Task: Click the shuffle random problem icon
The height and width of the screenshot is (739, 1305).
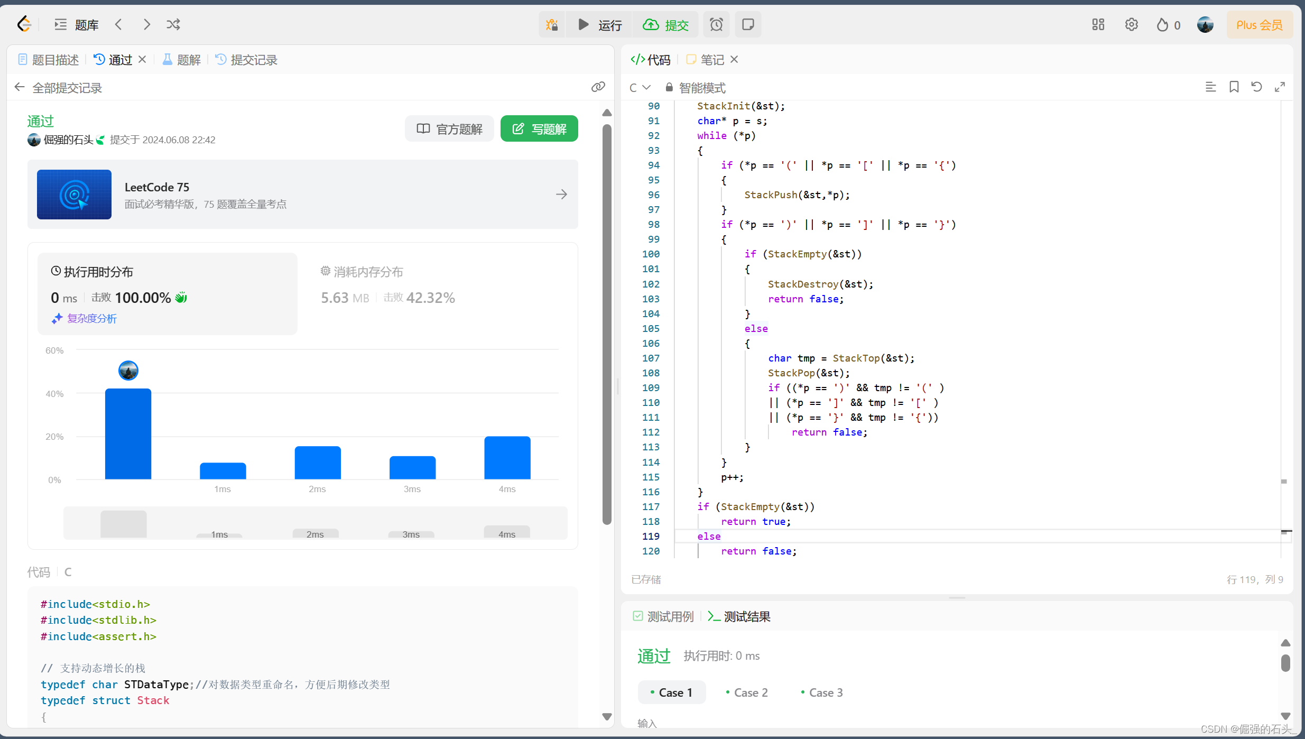Action: click(x=173, y=24)
